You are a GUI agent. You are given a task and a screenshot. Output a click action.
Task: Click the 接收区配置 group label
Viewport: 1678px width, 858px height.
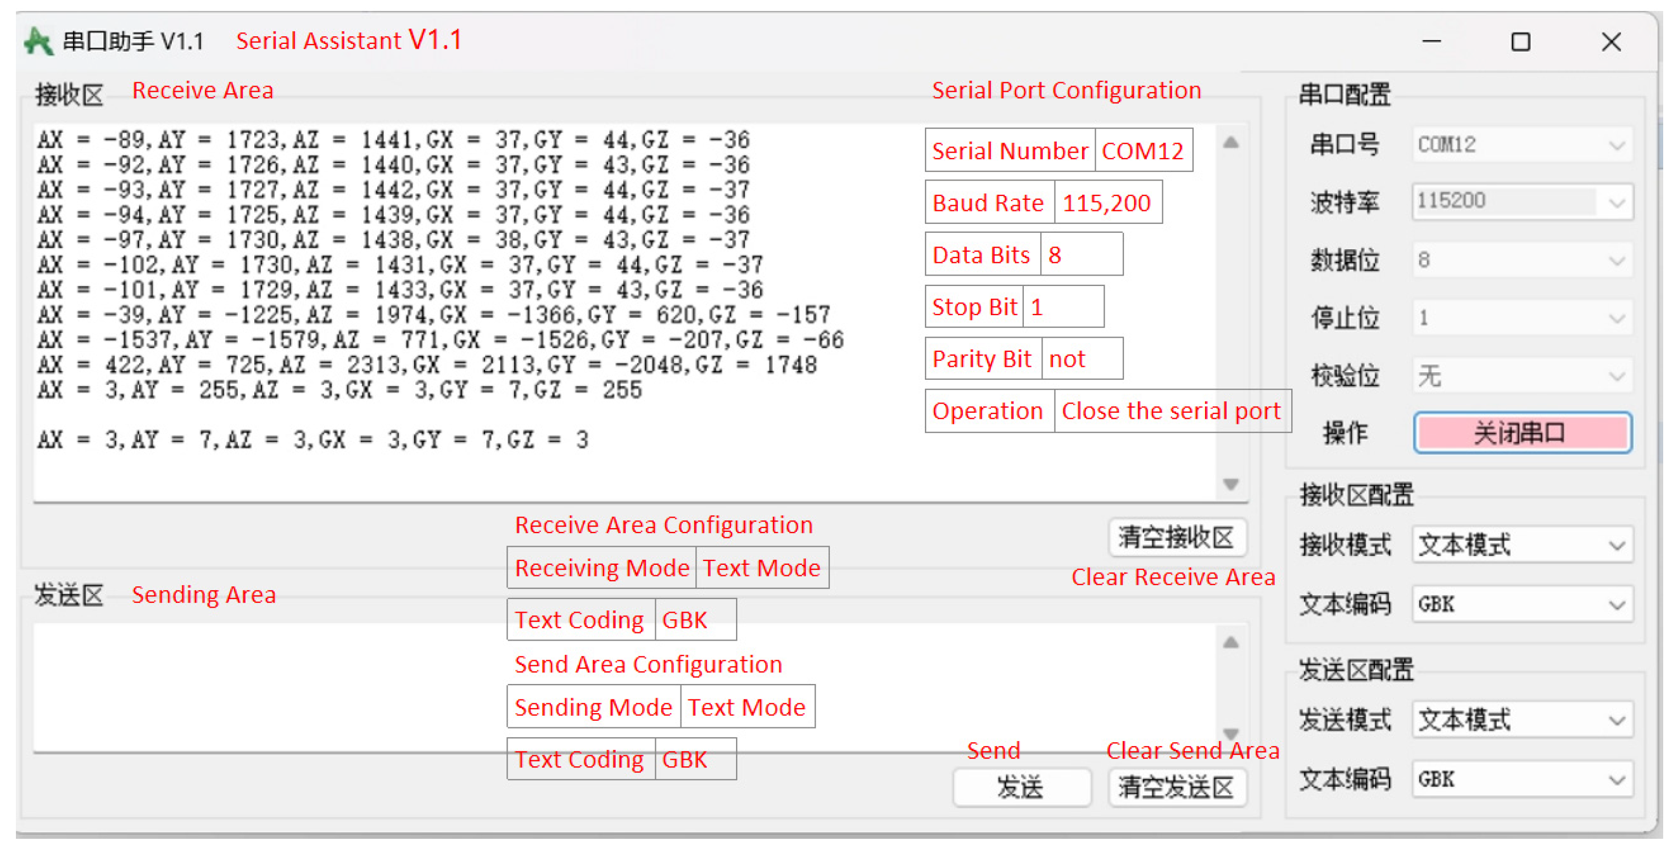pos(1356,495)
